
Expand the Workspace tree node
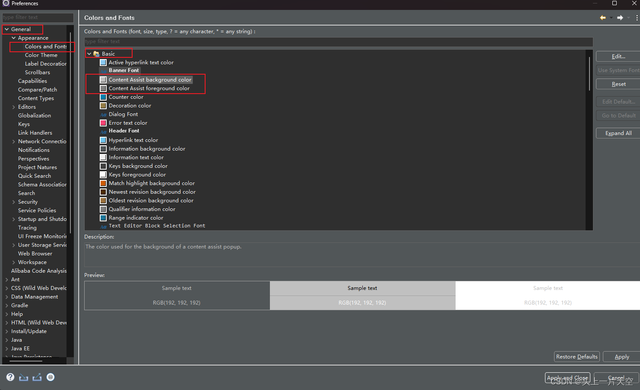(x=14, y=262)
